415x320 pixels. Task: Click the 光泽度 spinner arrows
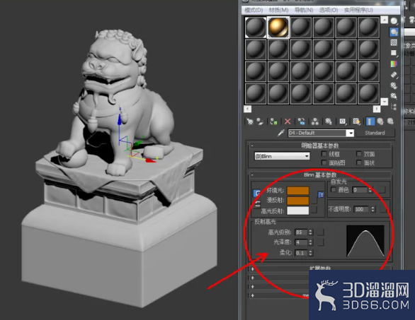pos(311,242)
